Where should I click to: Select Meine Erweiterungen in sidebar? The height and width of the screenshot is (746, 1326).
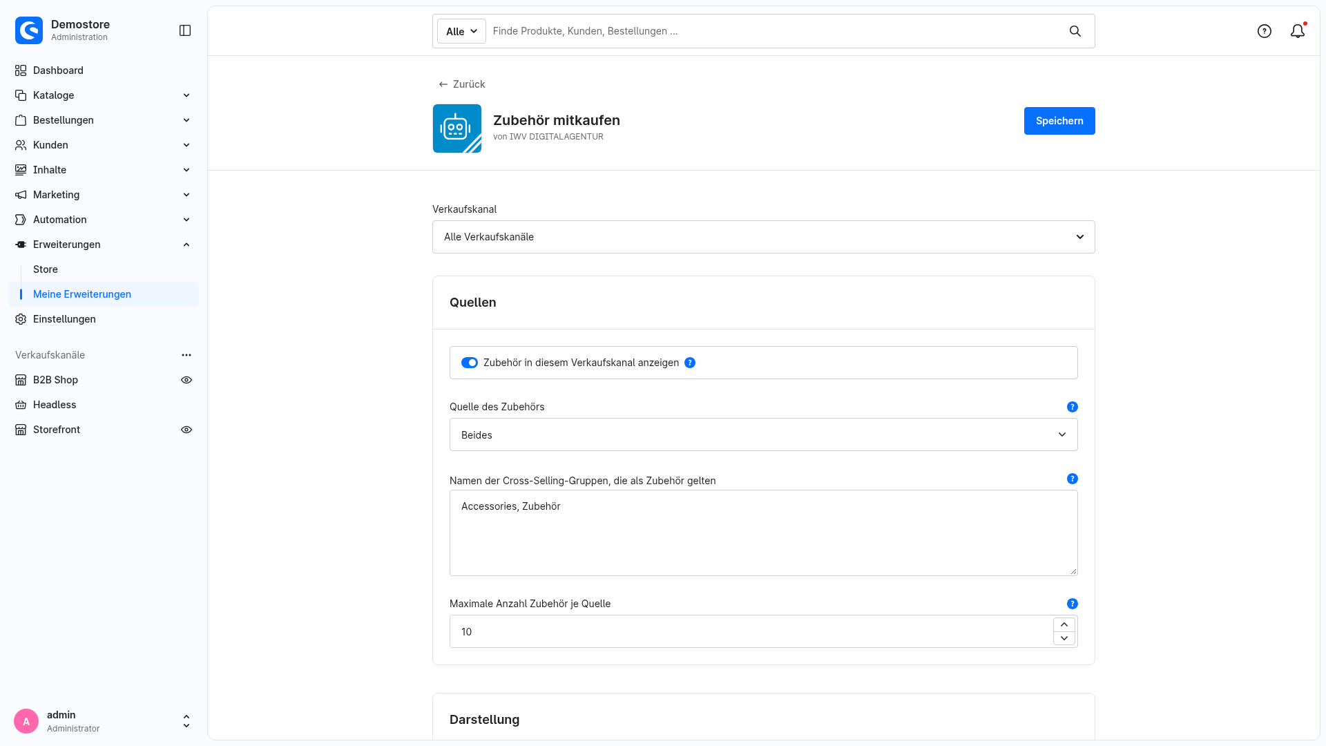(x=104, y=294)
